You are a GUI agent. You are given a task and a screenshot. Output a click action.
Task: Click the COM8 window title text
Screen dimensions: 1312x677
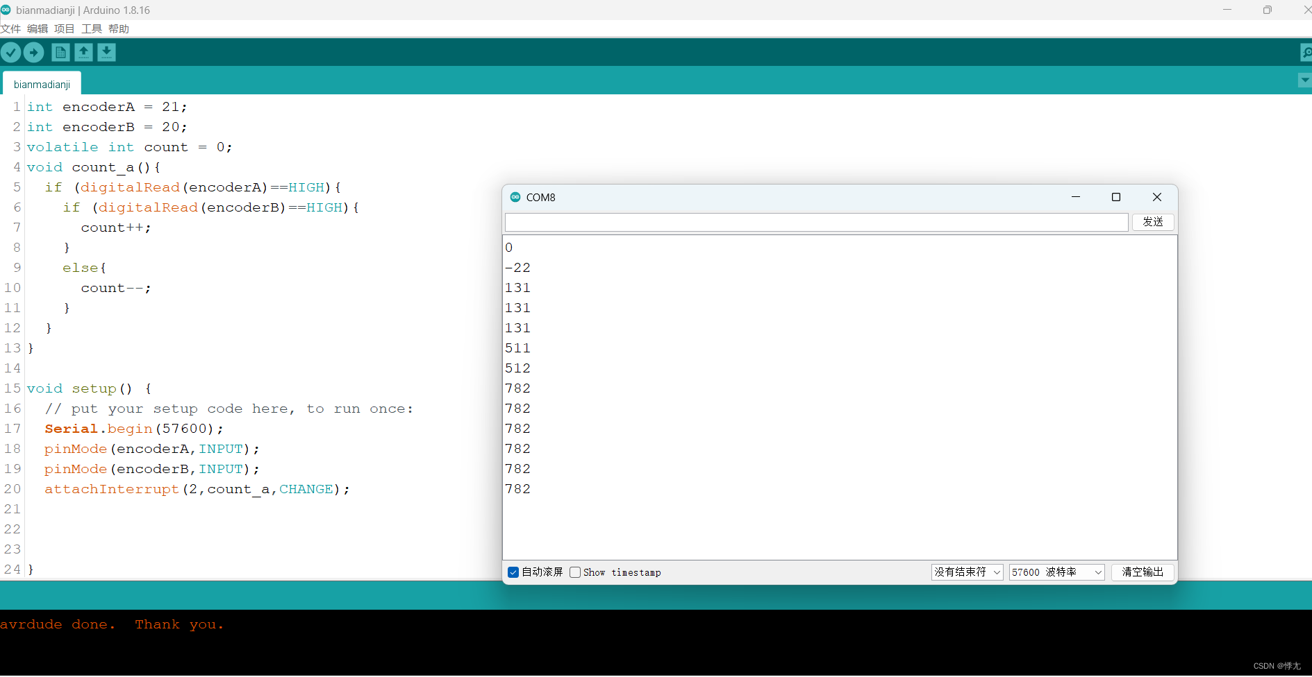[541, 197]
